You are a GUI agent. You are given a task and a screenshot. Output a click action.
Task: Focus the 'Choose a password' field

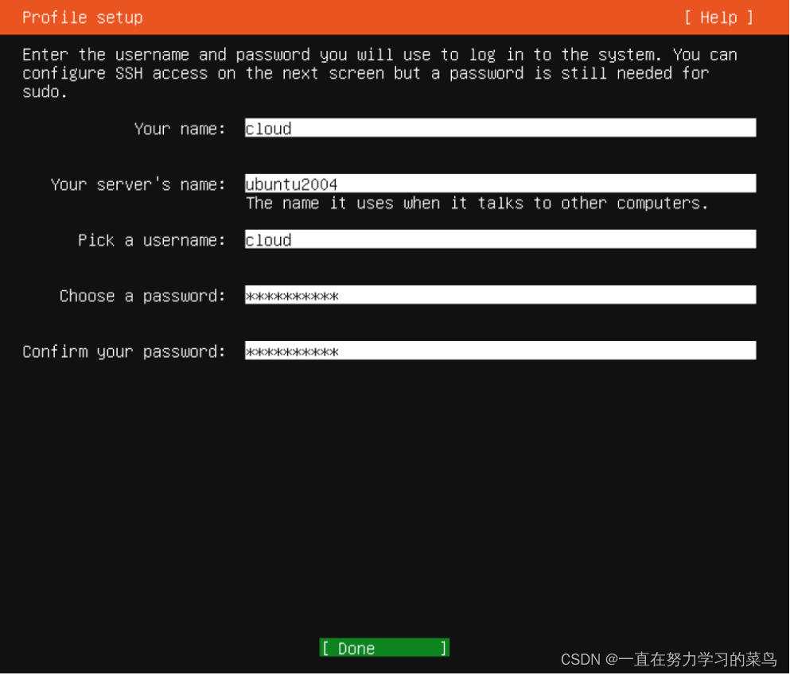coord(500,295)
